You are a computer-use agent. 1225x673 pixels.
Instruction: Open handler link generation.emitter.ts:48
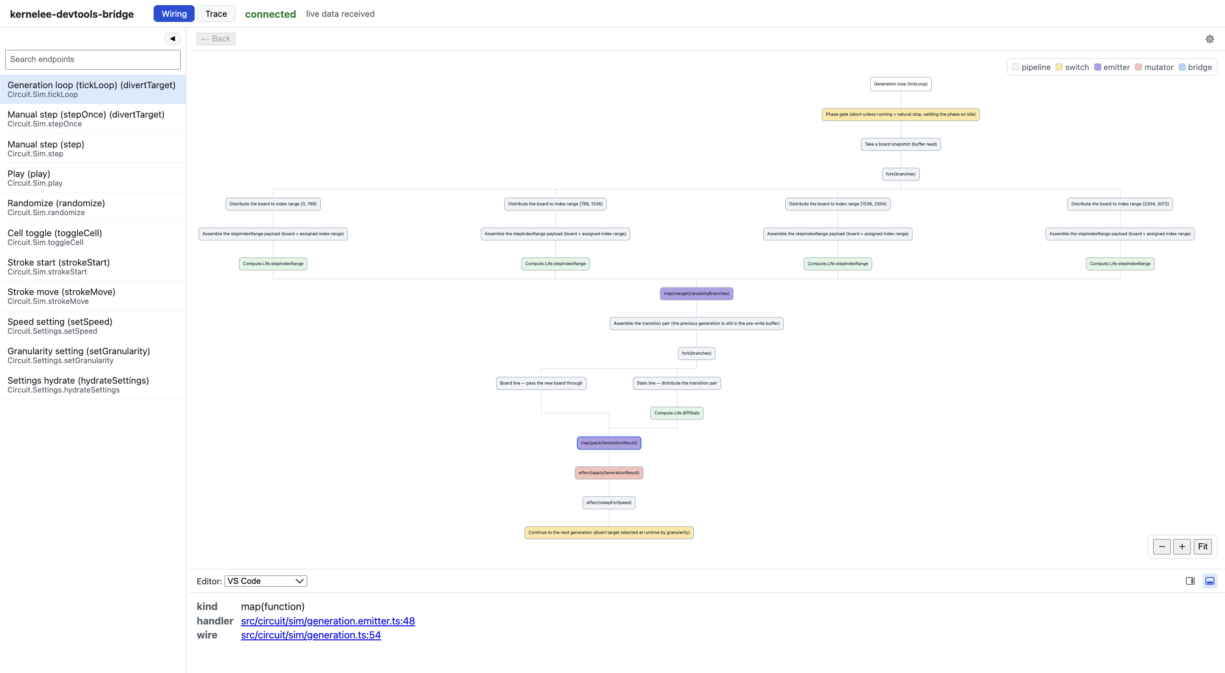[x=328, y=621]
